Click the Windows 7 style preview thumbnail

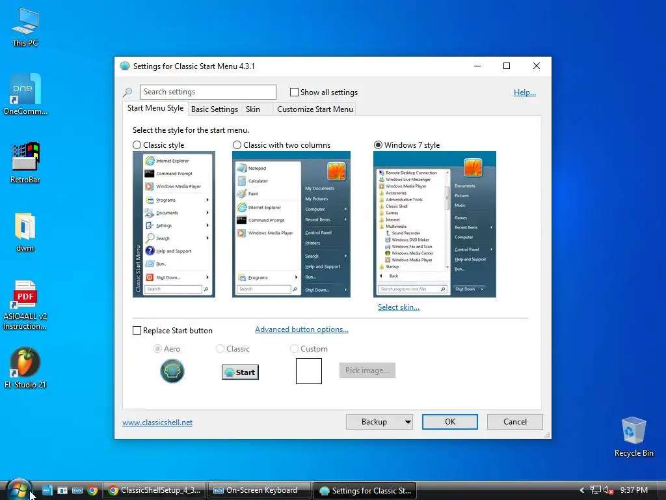tap(434, 224)
